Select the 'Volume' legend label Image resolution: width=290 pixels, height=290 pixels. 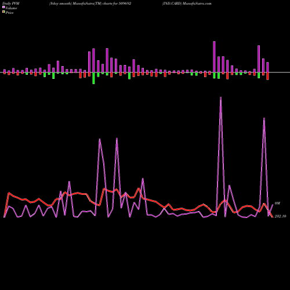pos(11,8)
